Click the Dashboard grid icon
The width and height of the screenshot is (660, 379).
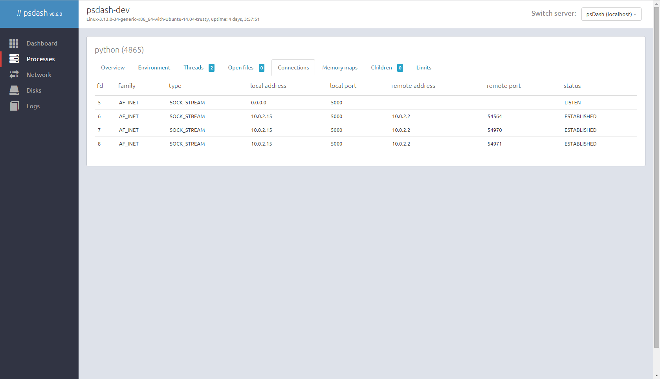(14, 44)
